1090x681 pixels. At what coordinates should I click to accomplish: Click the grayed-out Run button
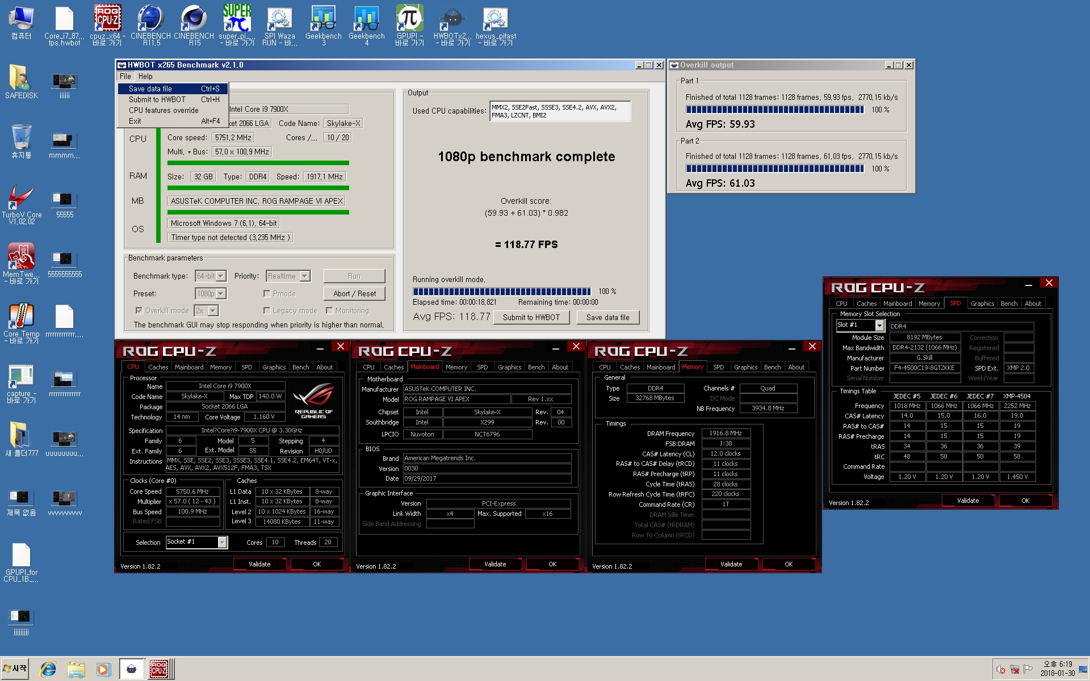click(x=354, y=276)
